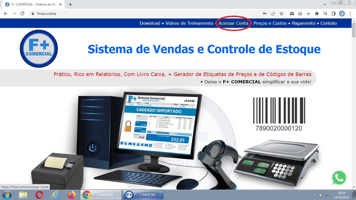The image size is (356, 200).
Task: Open the volume speaker tray icon
Action: tap(321, 195)
